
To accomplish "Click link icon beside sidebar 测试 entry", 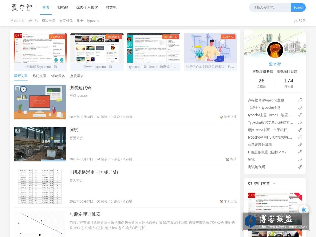I will click(300, 159).
